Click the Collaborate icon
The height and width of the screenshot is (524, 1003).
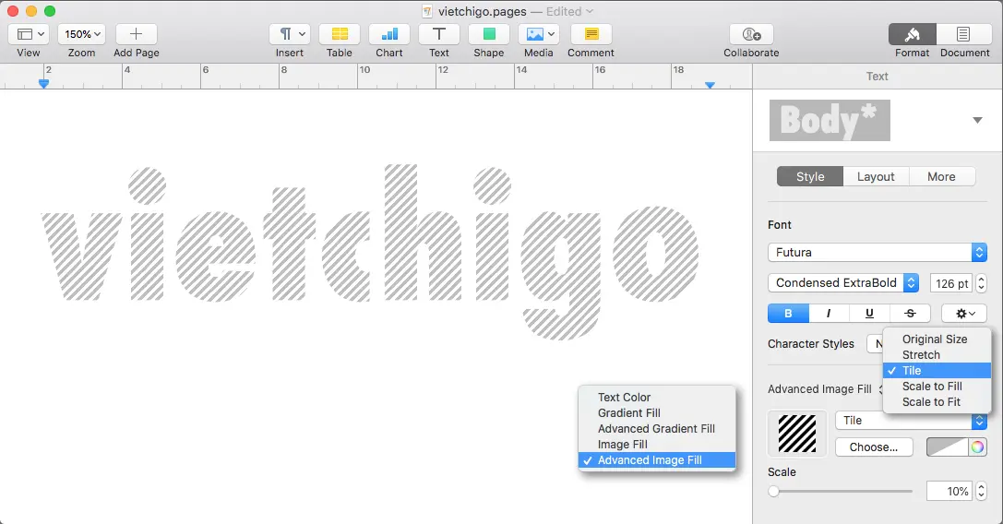click(752, 34)
